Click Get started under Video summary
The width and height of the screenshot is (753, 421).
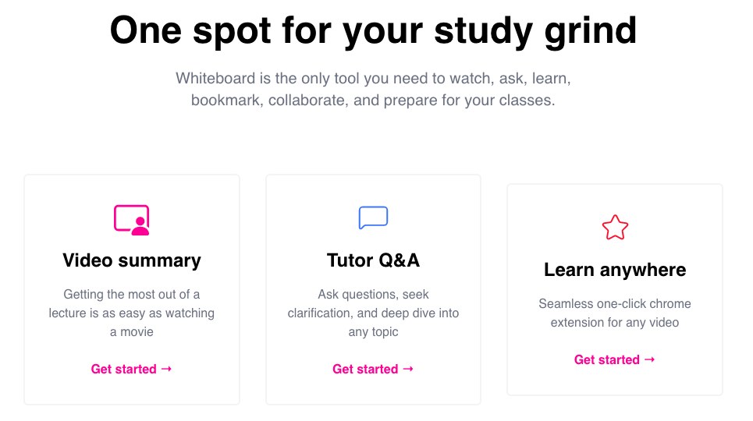pyautogui.click(x=123, y=369)
